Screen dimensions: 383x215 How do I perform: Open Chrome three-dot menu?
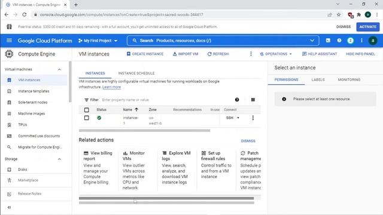377,14
